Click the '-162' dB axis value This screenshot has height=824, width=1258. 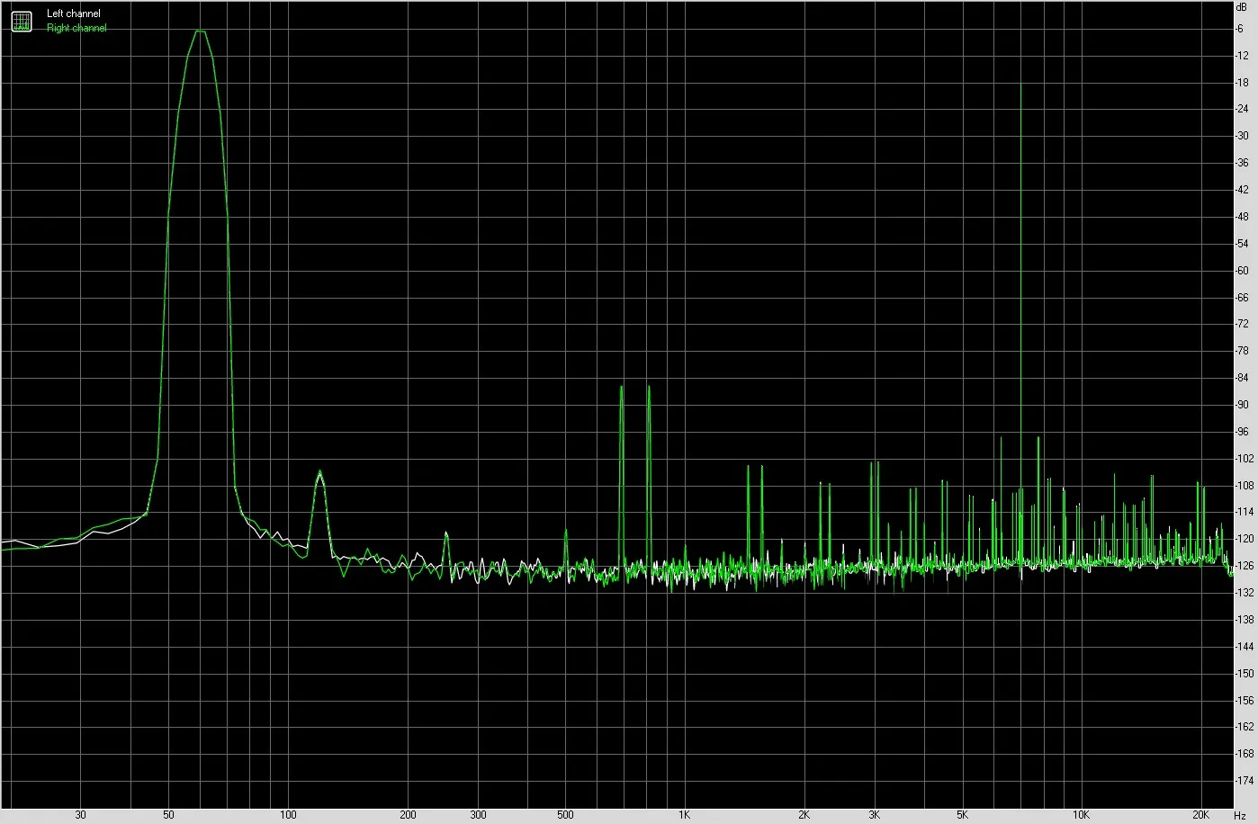pos(1245,728)
